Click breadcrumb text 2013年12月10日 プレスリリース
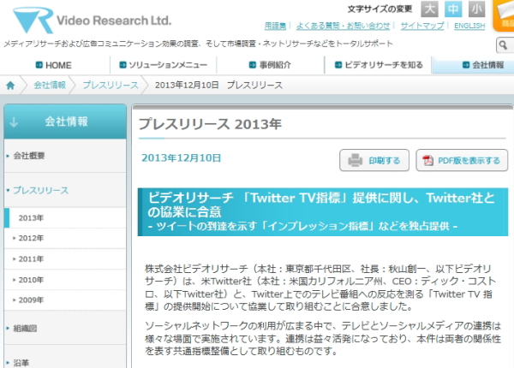 click(x=218, y=85)
